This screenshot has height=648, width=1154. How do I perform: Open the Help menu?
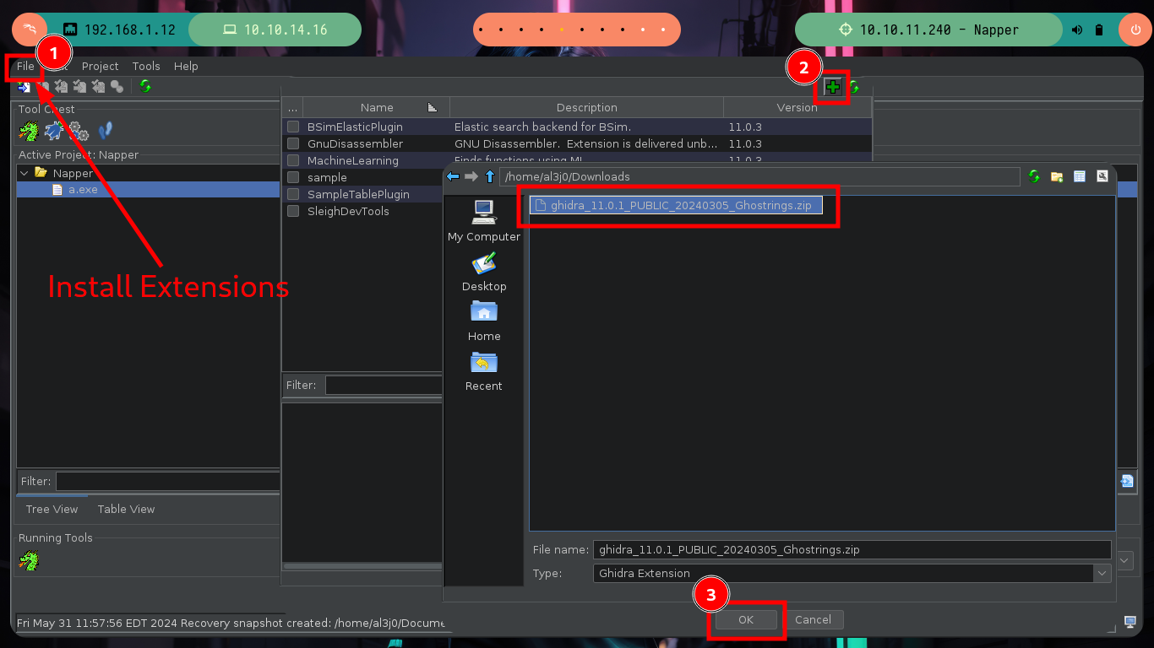(x=186, y=66)
